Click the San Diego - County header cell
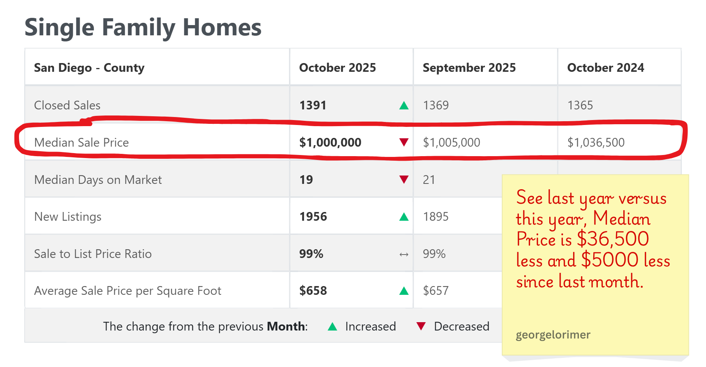706x367 pixels. (x=89, y=68)
